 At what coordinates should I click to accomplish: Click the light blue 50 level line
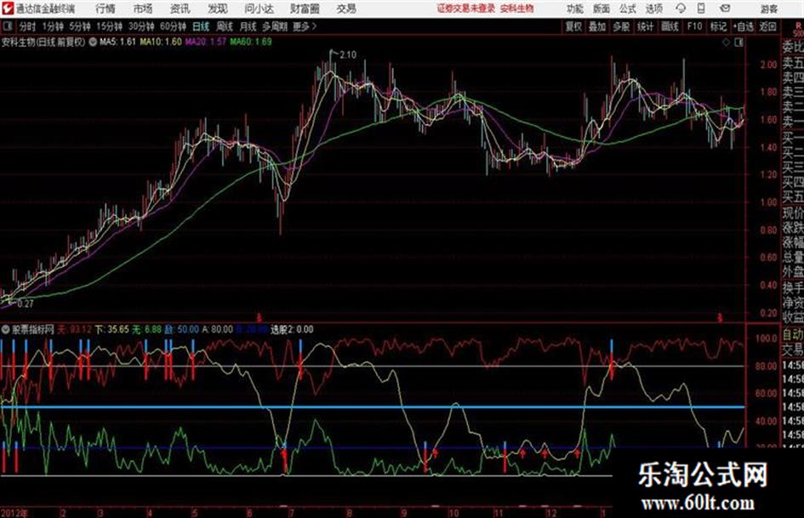(373, 407)
